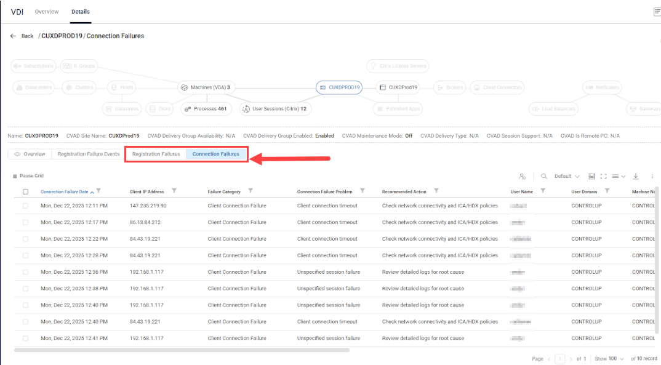
Task: Click the CUXDPROD19 node in the topology map
Action: pos(339,87)
